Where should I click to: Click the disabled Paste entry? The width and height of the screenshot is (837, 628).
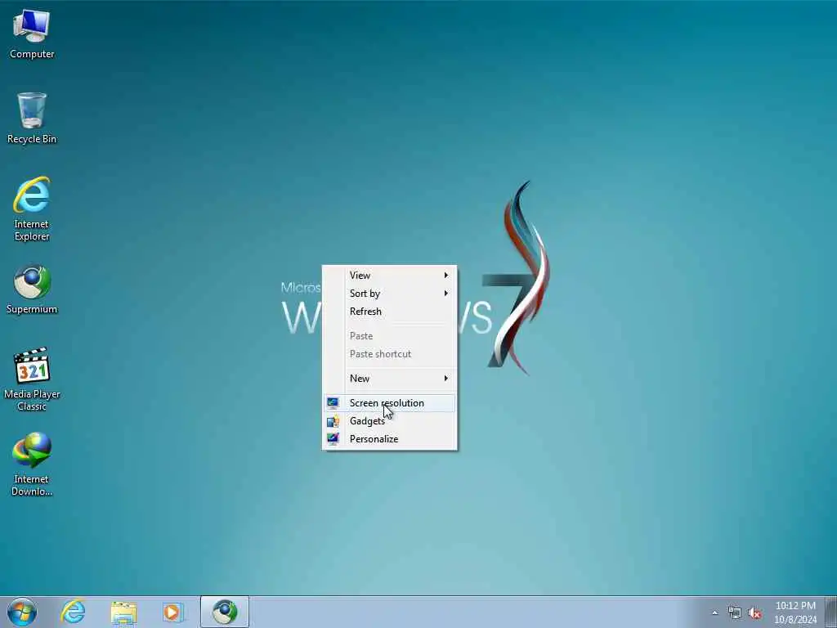(x=390, y=336)
